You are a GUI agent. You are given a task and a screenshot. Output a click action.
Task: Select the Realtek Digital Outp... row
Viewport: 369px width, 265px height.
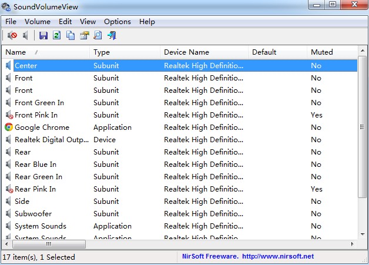click(180, 140)
